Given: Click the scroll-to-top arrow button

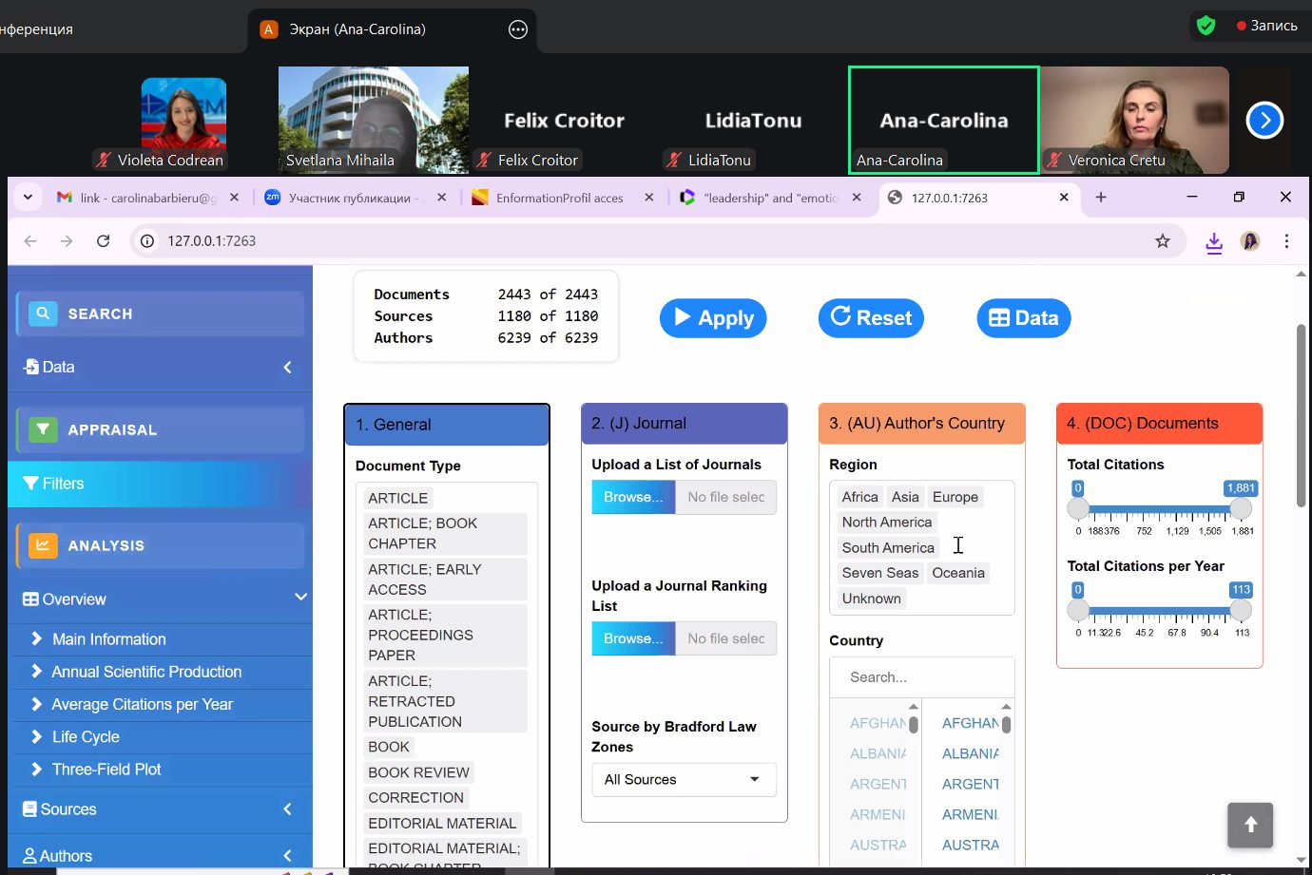Looking at the screenshot, I should (x=1249, y=825).
